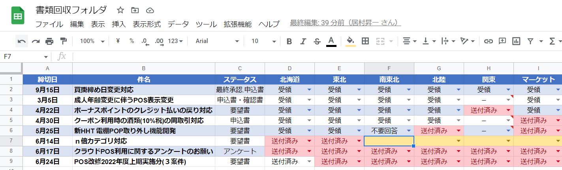Viewport: 562px width, 170px height.
Task: Select the マーケット header cell
Action: click(x=538, y=80)
